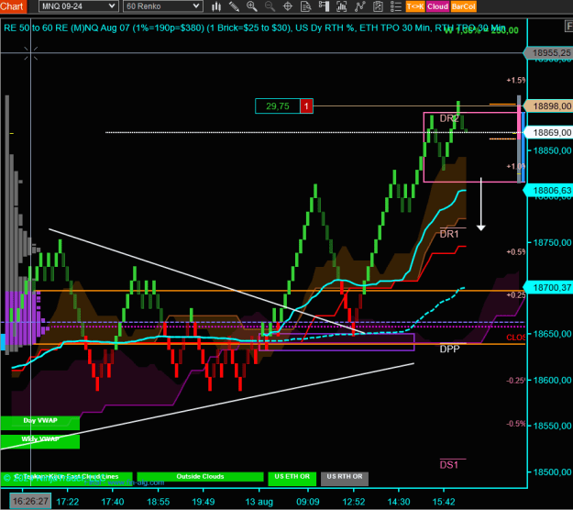The image size is (573, 510).
Task: Click the 18898,00 order price marker
Action: (x=548, y=106)
